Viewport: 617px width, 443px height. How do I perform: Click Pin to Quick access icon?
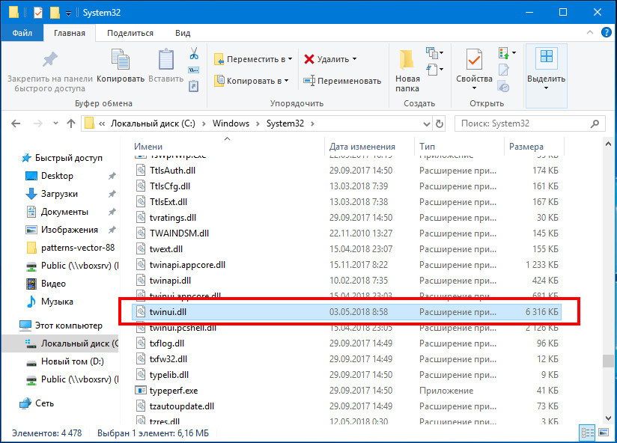[50, 60]
